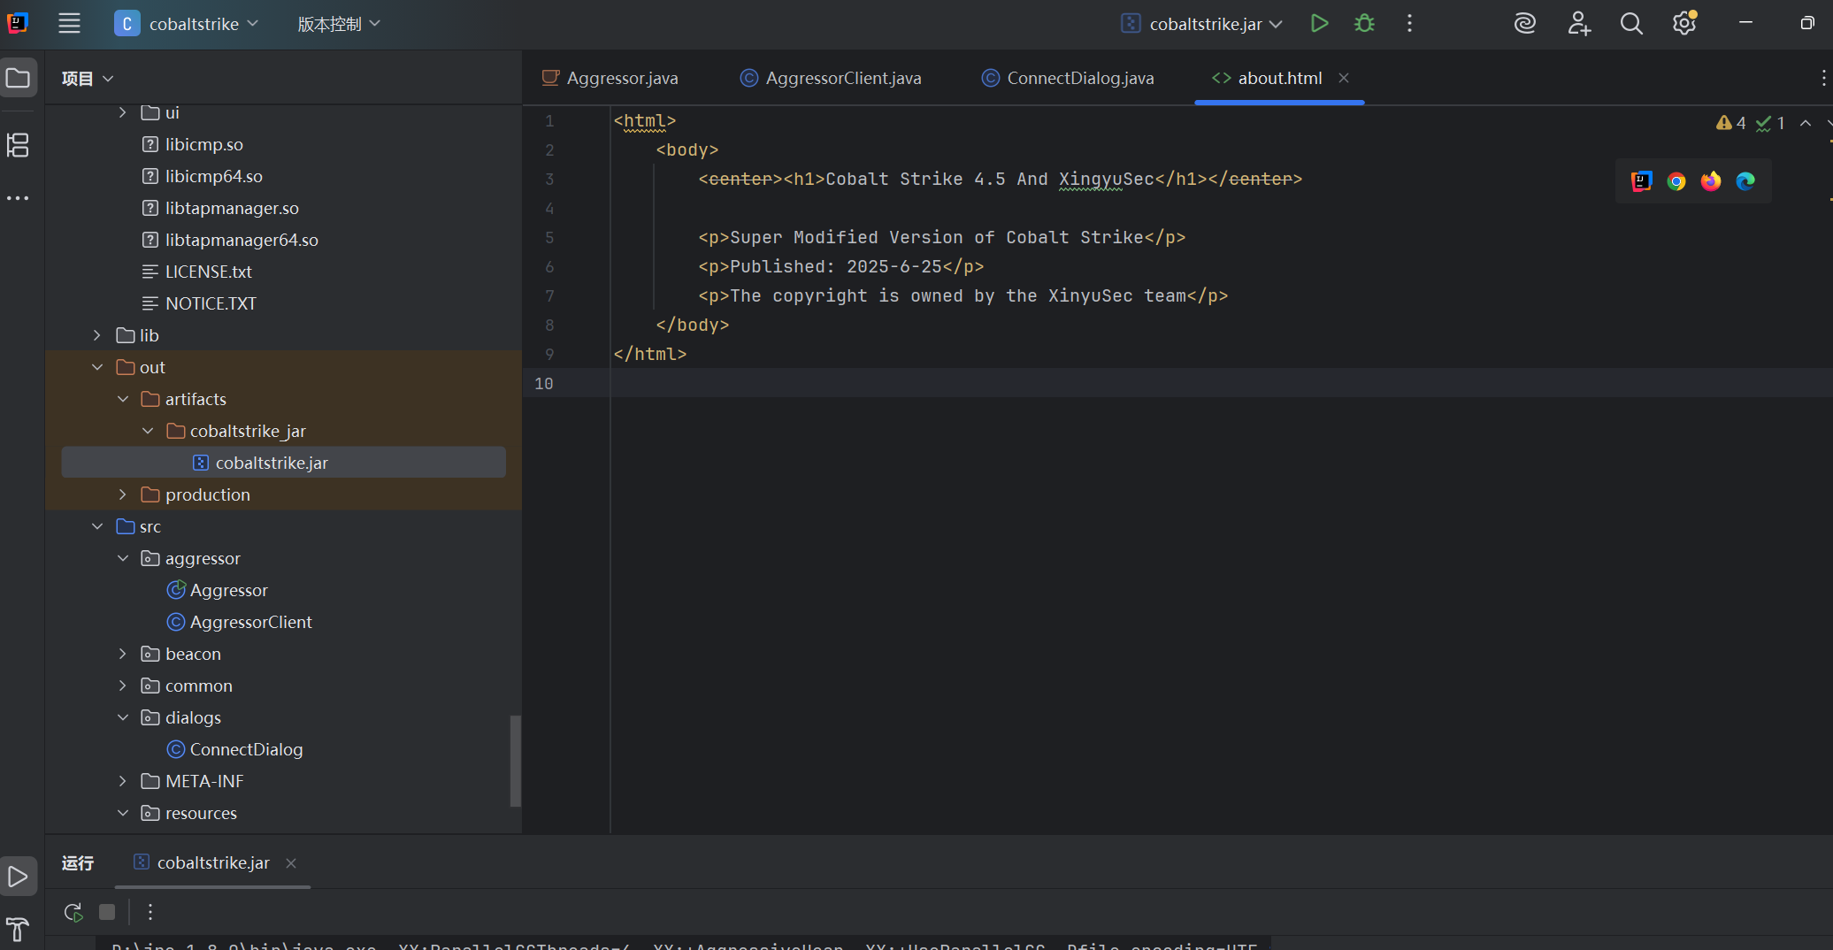Collapse the cobaltstrike_jar folder
The width and height of the screenshot is (1833, 950).
(148, 431)
